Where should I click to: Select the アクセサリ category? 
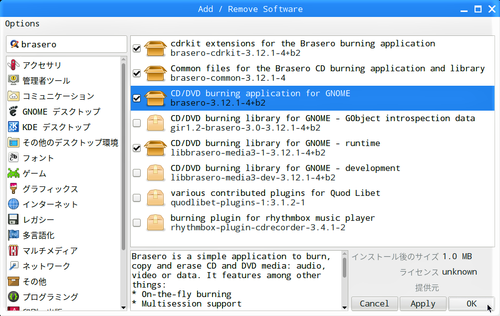(42, 65)
